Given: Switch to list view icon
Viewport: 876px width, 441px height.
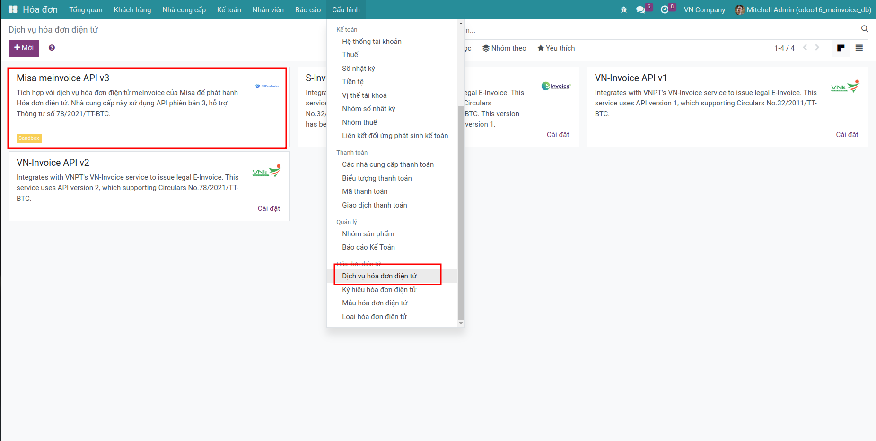Looking at the screenshot, I should pos(859,48).
